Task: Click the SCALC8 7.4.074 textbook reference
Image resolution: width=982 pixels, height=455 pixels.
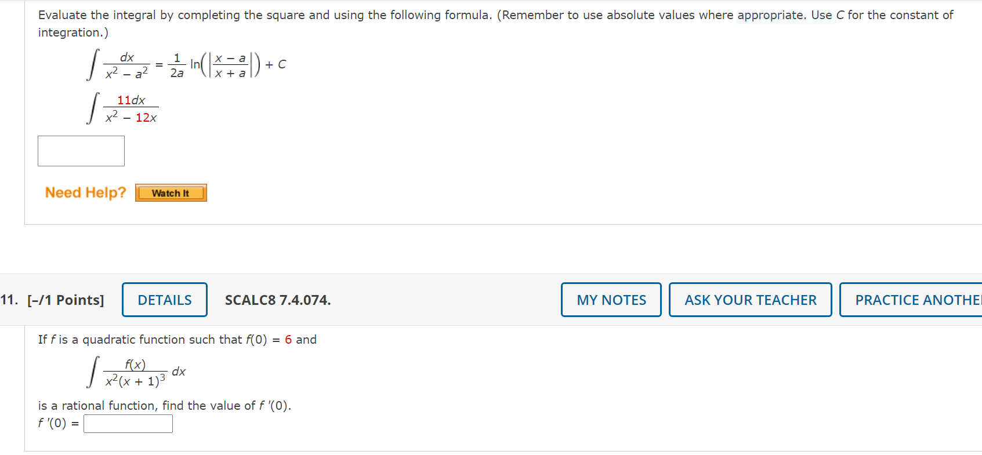Action: (x=277, y=300)
